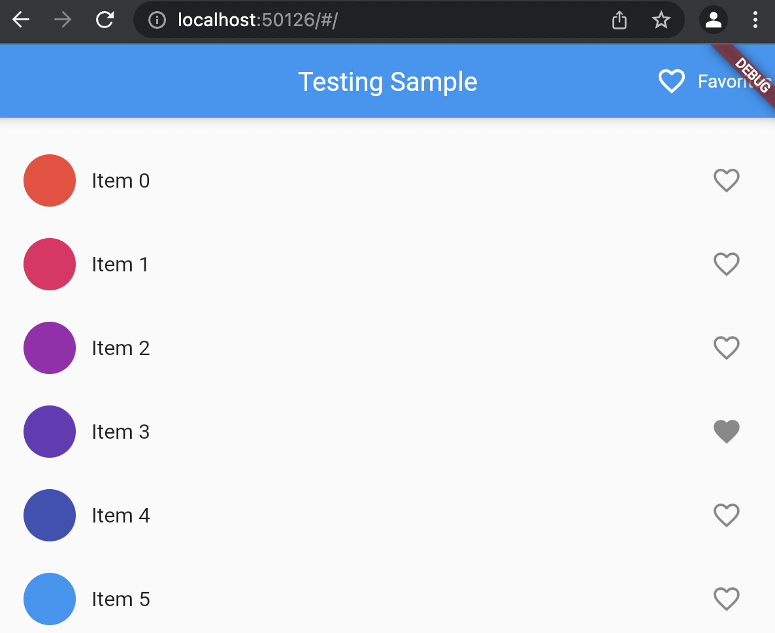Bookmark this page with the star icon

661,20
